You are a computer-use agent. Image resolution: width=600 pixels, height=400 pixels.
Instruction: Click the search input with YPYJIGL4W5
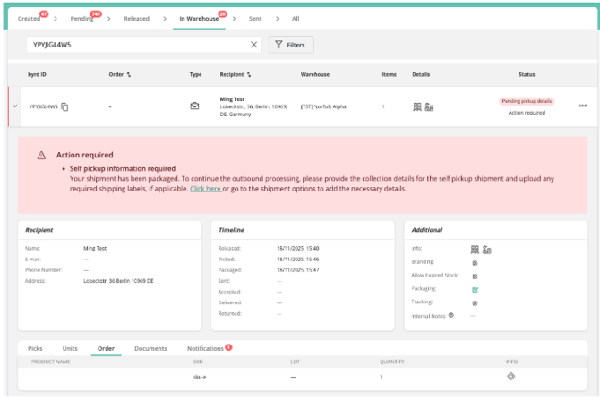[x=134, y=45]
